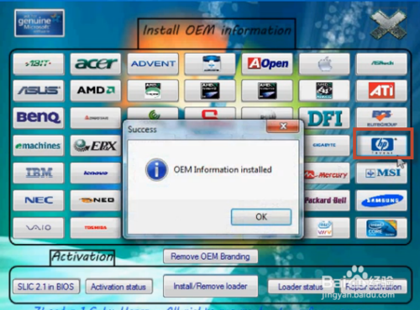Select the Intel Viiv badge
This screenshot has width=420, height=310.
click(x=327, y=228)
